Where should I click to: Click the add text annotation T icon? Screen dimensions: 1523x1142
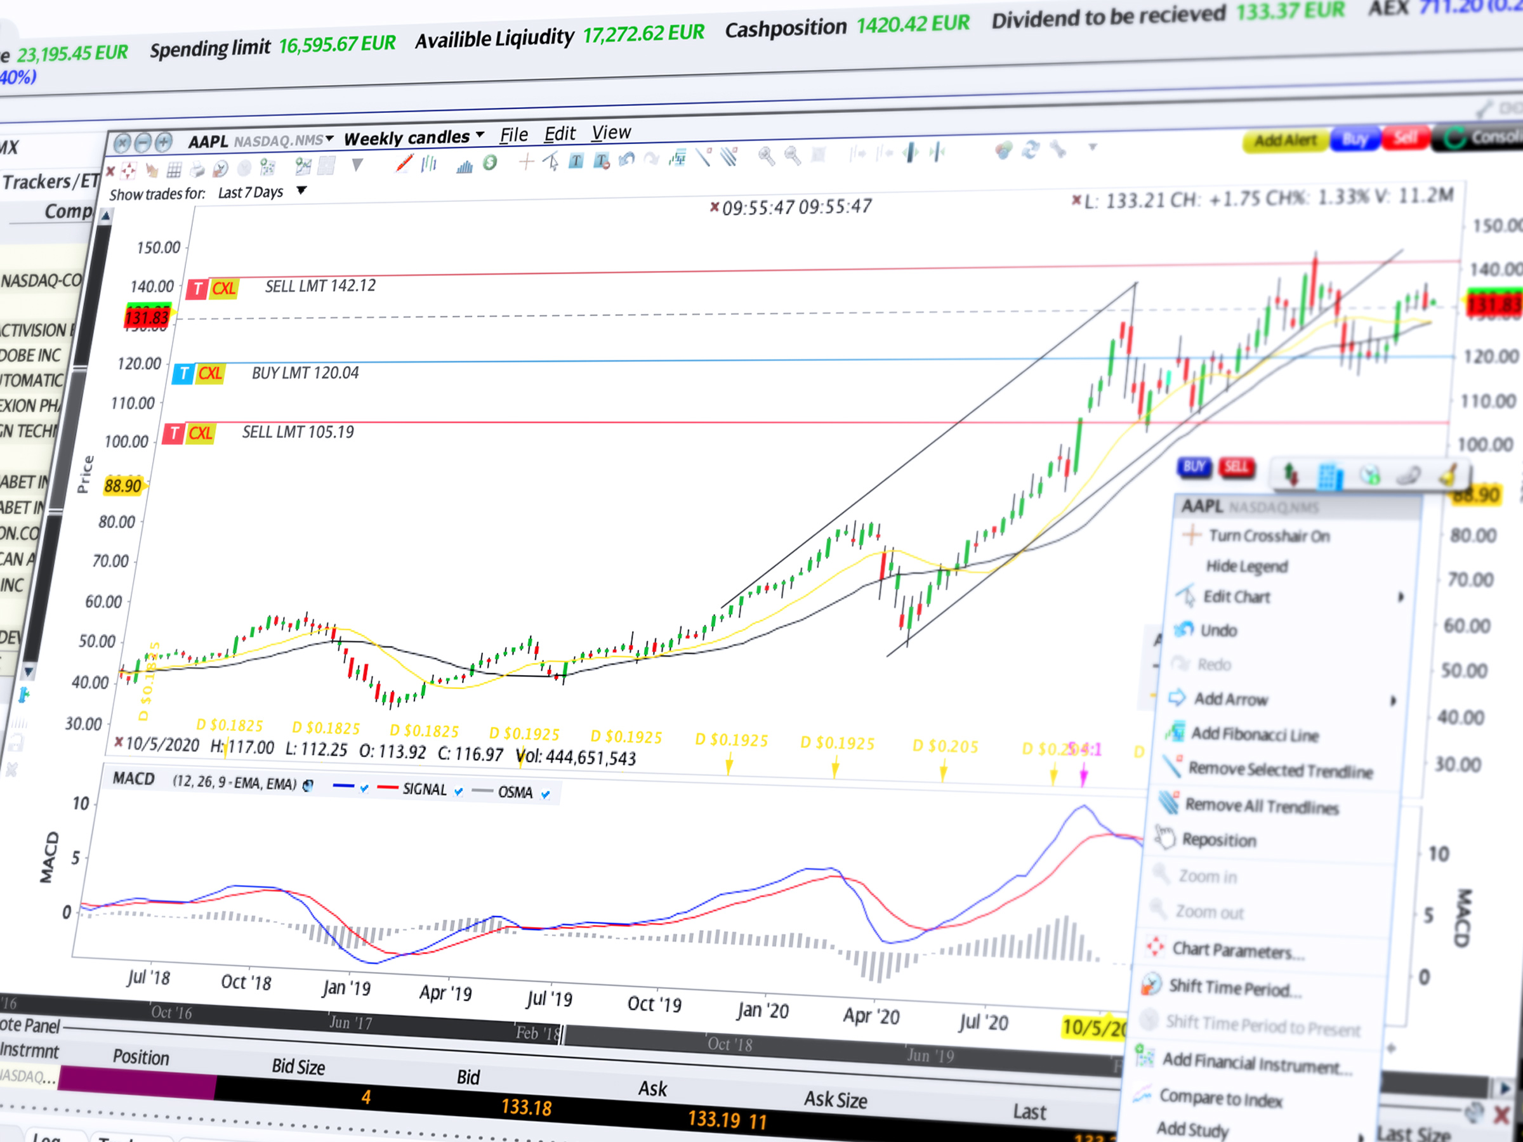pyautogui.click(x=576, y=161)
